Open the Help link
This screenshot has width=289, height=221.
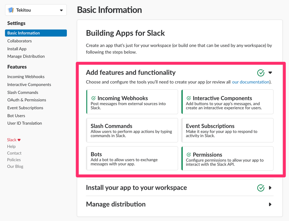point(11,146)
